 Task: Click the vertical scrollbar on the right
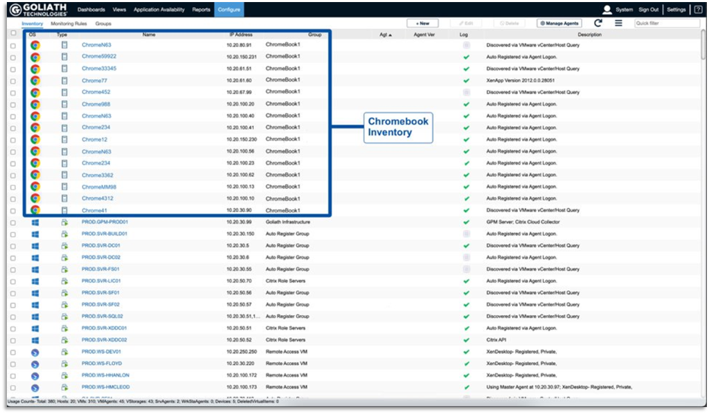[x=703, y=45]
